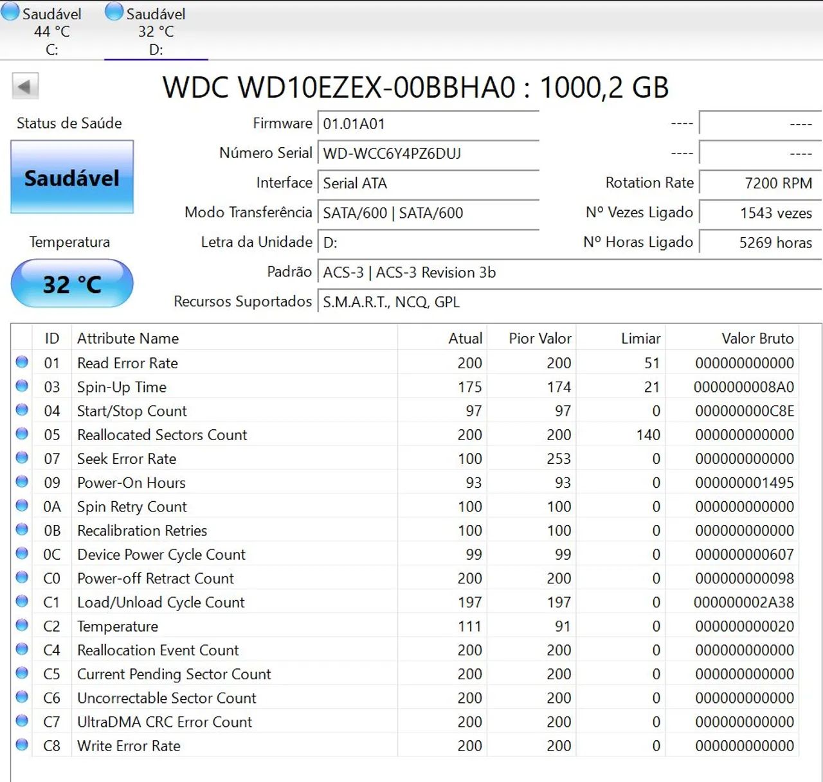Click status orb for Current Pending Sector Count
This screenshot has height=782, width=823.
pyautogui.click(x=22, y=673)
